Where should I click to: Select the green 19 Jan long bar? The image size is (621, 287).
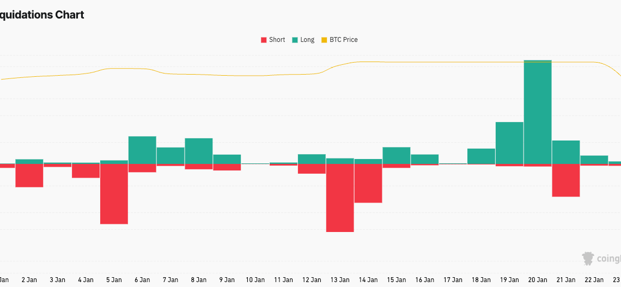click(509, 143)
